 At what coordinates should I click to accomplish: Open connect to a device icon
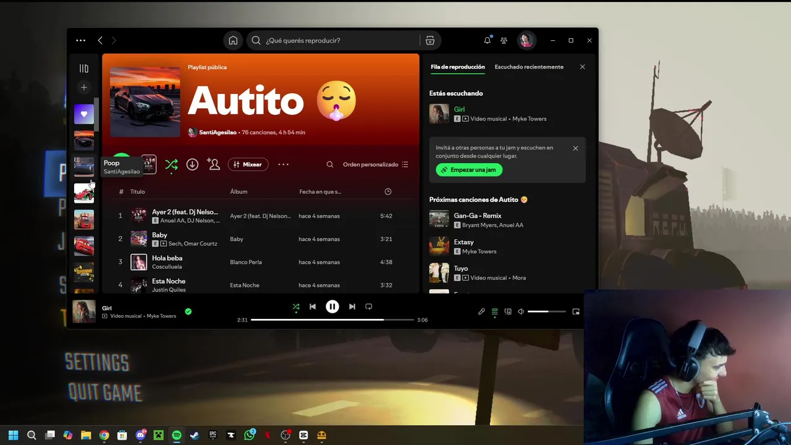click(x=508, y=311)
